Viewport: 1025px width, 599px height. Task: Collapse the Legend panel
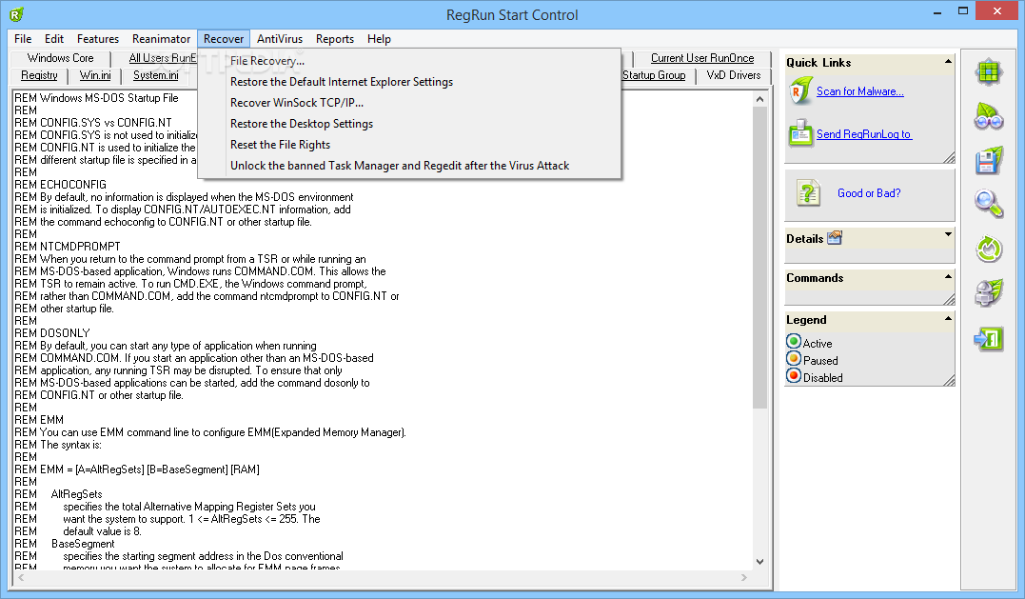[948, 318]
